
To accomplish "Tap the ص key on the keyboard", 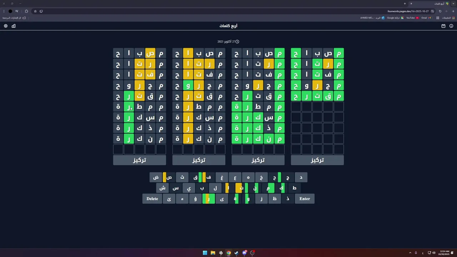I will [169, 177].
